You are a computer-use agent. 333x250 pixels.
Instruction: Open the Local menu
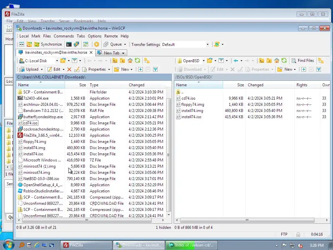pyautogui.click(x=24, y=36)
